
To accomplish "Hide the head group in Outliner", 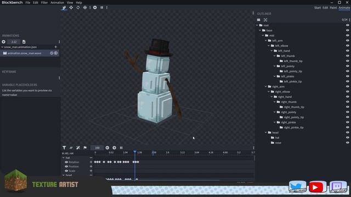I will [347, 132].
